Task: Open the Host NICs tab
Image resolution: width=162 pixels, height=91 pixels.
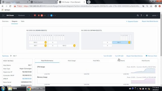Action: click(96, 61)
